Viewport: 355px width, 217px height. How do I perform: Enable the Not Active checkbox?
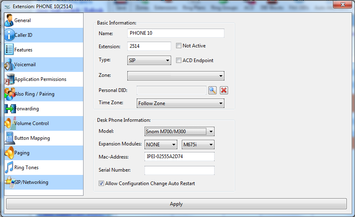click(x=179, y=46)
